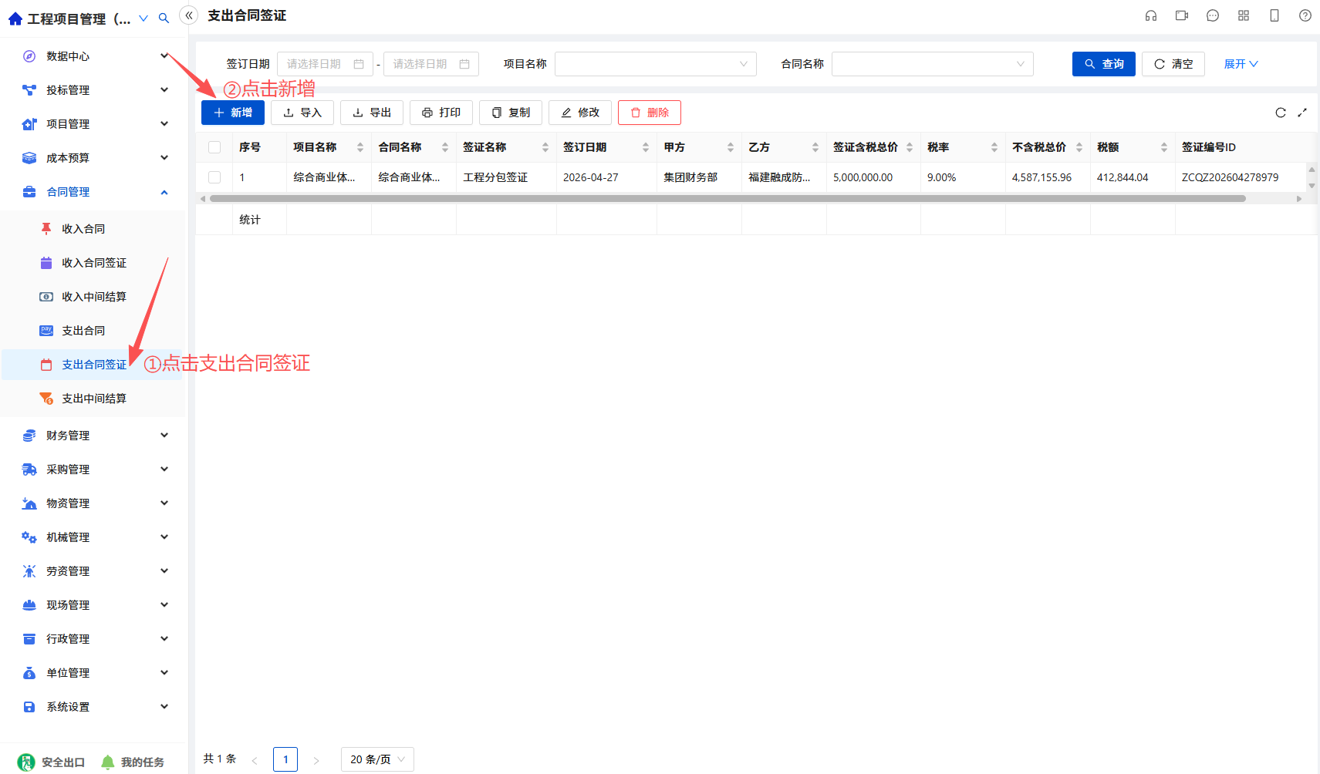Image resolution: width=1320 pixels, height=774 pixels.
Task: Click the red 删除 button
Action: tap(650, 113)
